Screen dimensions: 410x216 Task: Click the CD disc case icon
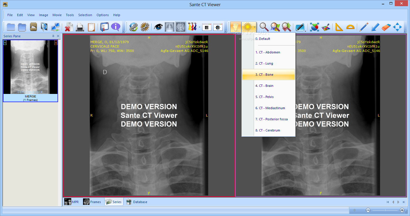click(44, 27)
